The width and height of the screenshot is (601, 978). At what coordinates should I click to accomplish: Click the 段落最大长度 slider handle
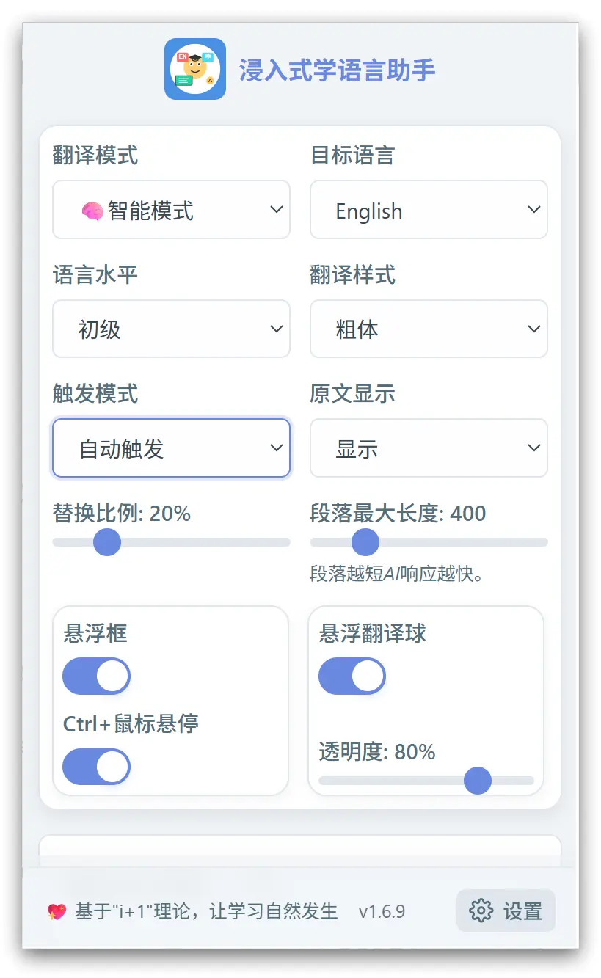coord(365,542)
